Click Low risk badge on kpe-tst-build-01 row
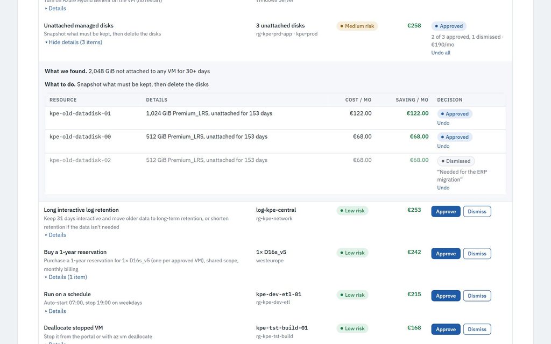551x344 pixels. (x=352, y=328)
